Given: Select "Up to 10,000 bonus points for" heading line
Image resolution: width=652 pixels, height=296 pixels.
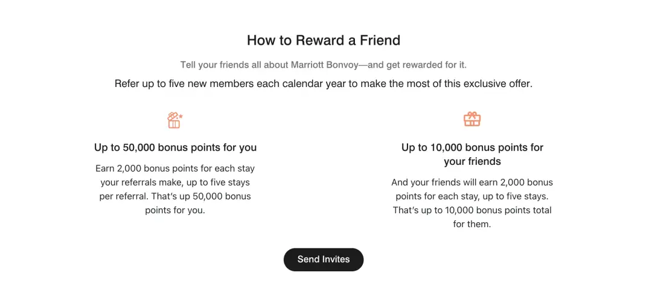Looking at the screenshot, I should [x=472, y=147].
